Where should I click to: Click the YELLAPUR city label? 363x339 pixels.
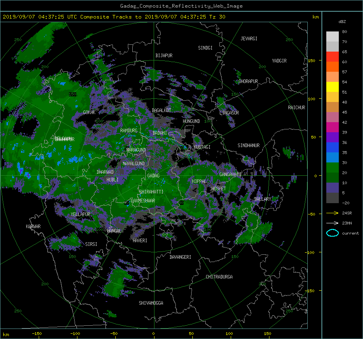point(80,214)
